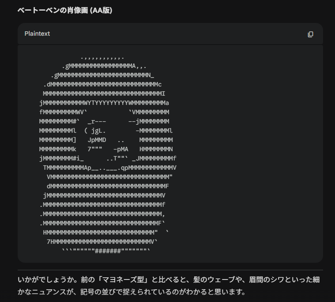Click the "Plaintext" language label

[37, 34]
